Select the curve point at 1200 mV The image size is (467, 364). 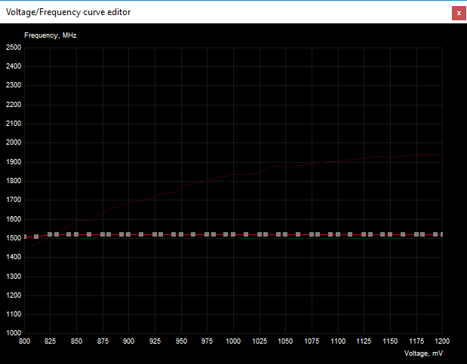click(x=441, y=234)
